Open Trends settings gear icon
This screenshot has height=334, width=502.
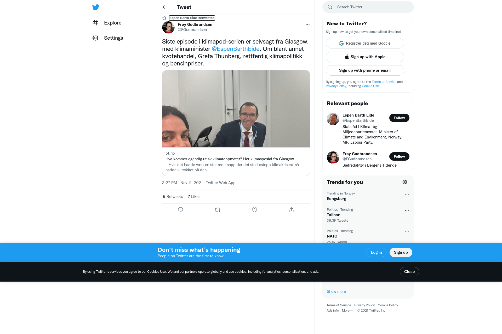405,182
